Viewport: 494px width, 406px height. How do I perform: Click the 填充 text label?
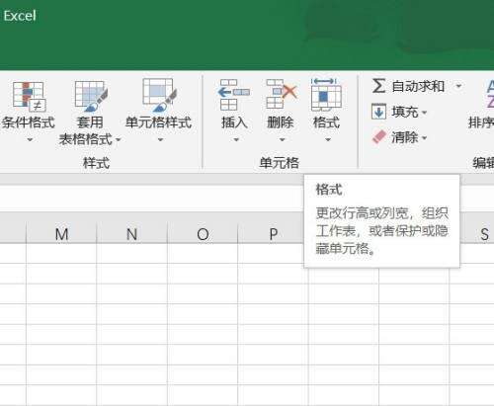405,112
